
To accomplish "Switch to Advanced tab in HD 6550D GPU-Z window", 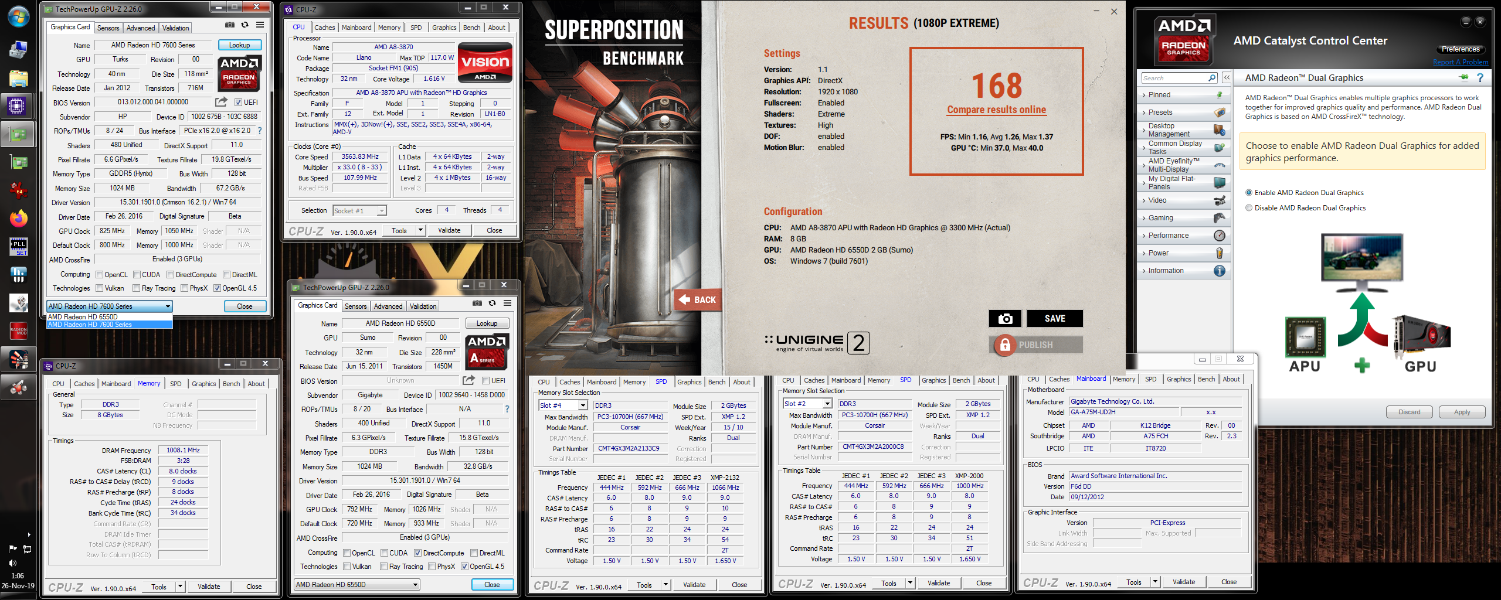I will click(388, 306).
